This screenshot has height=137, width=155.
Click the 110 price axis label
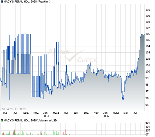coord(148,10)
